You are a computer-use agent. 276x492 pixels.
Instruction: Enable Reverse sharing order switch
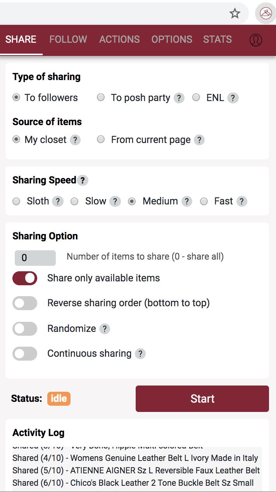pos(25,303)
